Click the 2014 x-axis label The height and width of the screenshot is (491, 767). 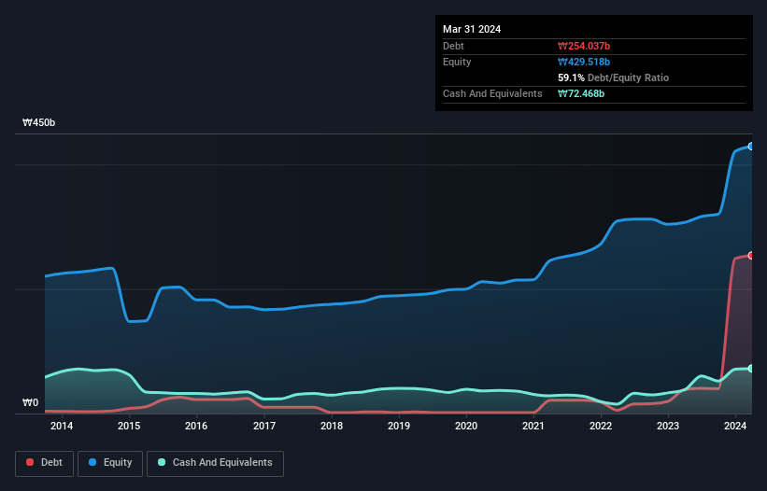[x=62, y=426]
